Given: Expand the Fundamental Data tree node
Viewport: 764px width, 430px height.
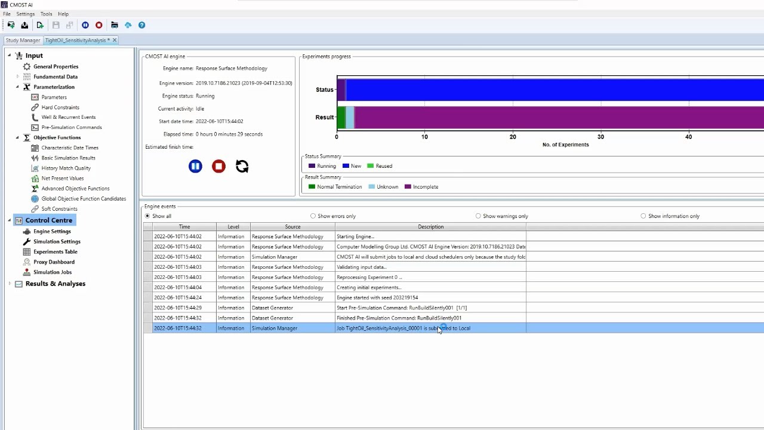Looking at the screenshot, I should point(17,77).
